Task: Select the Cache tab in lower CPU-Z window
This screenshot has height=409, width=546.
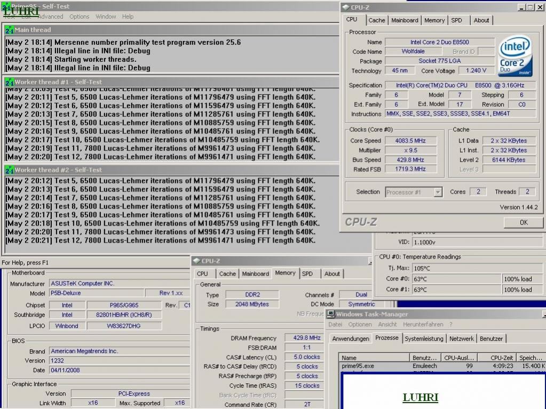Action: click(x=227, y=274)
